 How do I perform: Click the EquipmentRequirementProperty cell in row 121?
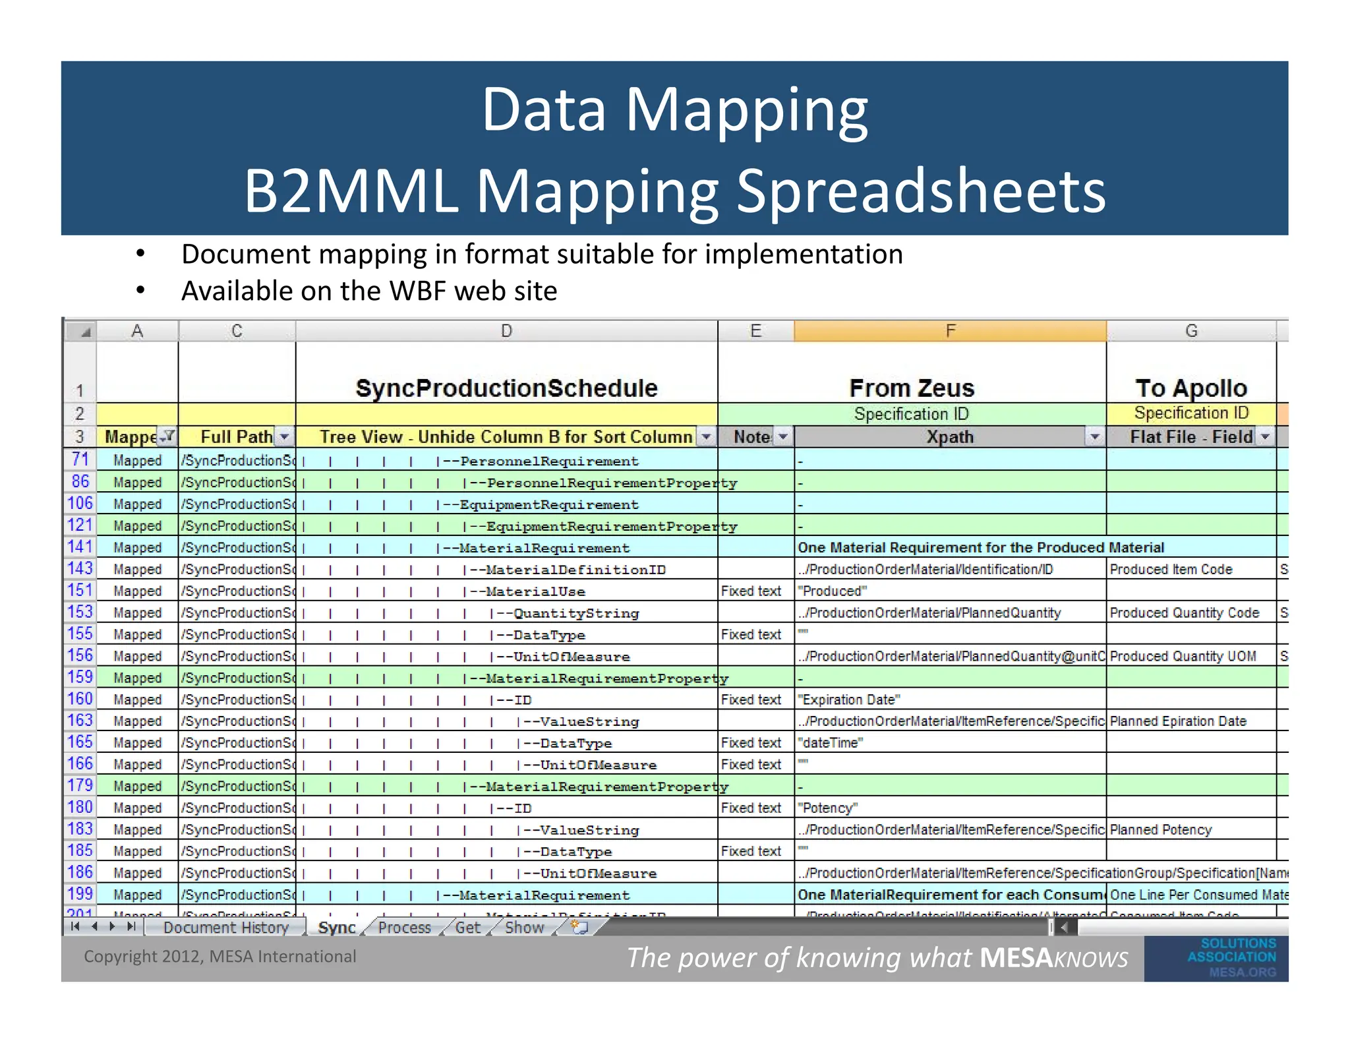(x=506, y=525)
